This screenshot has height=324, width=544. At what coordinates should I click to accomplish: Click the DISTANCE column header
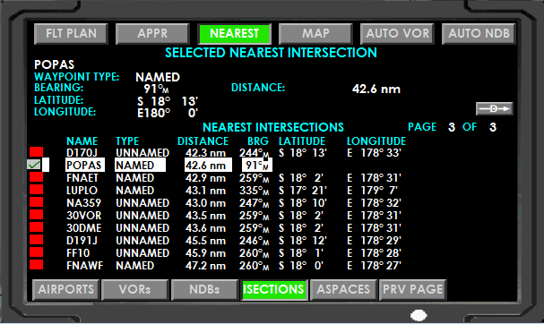pyautogui.click(x=203, y=141)
